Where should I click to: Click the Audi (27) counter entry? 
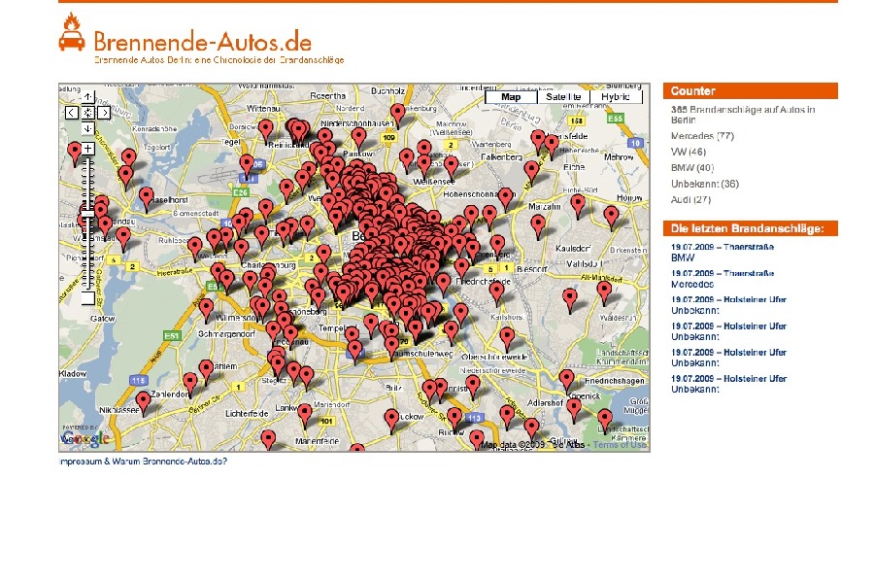point(690,199)
